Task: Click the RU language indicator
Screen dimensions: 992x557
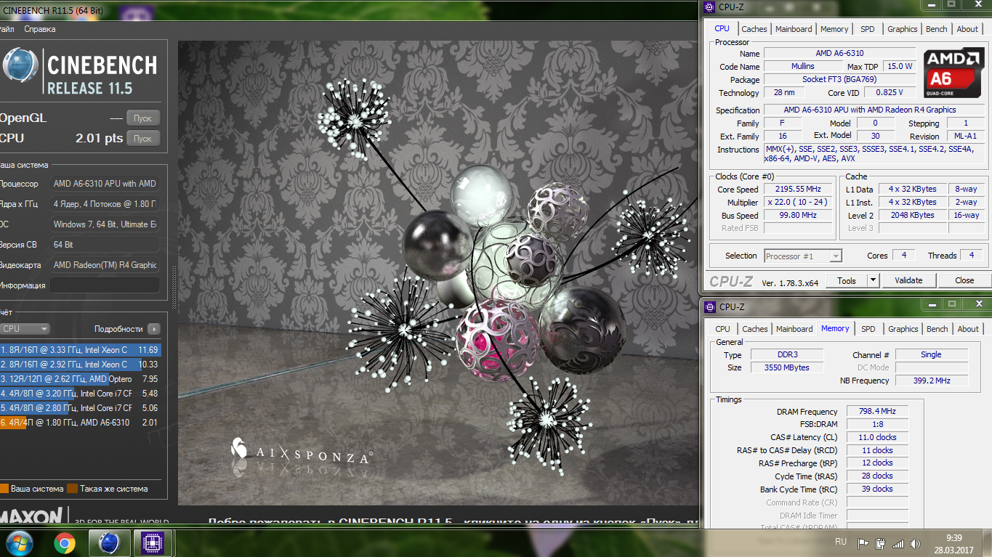Action: pyautogui.click(x=841, y=542)
